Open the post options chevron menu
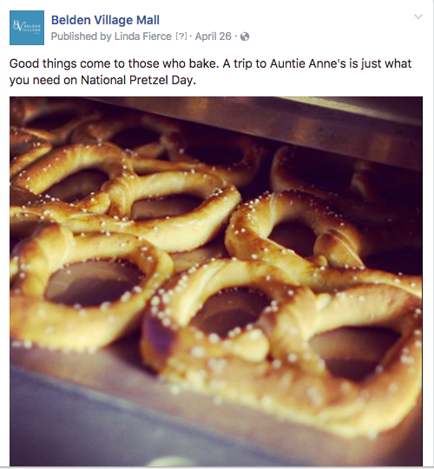This screenshot has width=434, height=469. 418,17
